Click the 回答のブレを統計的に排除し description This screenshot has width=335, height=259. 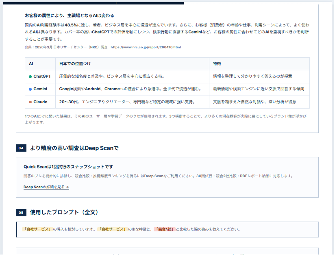158,176
